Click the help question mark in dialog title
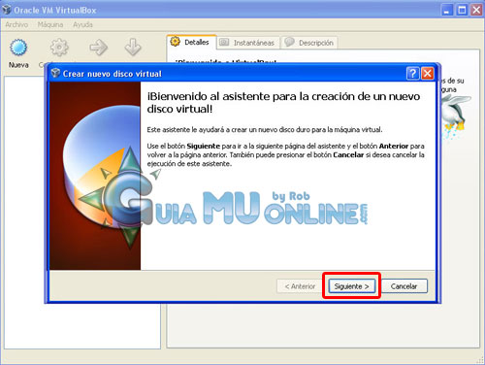Screen dimensions: 485x365 412,74
